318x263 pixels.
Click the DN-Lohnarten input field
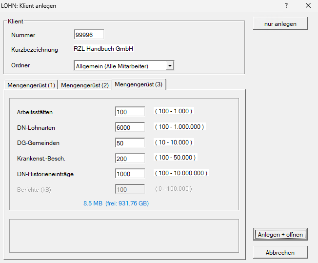[130, 127]
